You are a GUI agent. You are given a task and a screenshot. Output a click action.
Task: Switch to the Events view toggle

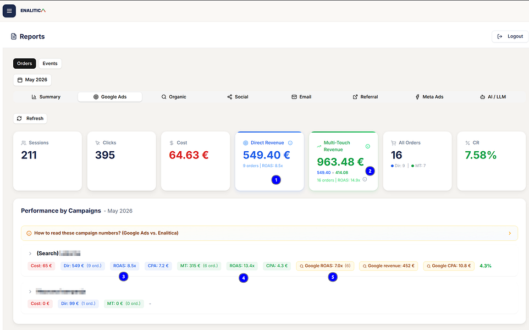pyautogui.click(x=50, y=63)
